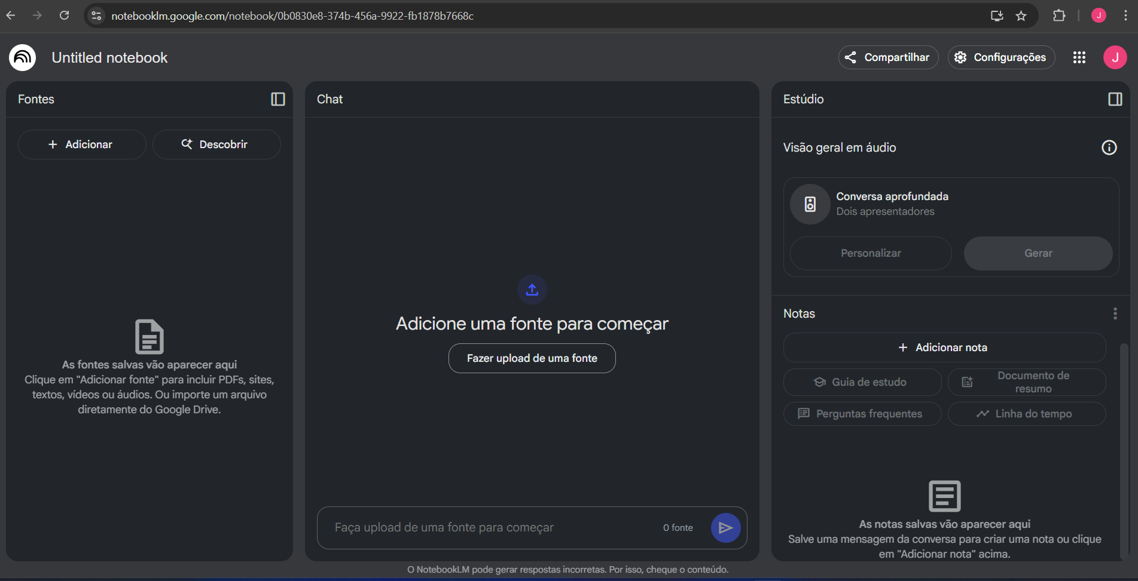1138x581 pixels.
Task: Open the Google account avatar menu
Action: click(x=1115, y=57)
